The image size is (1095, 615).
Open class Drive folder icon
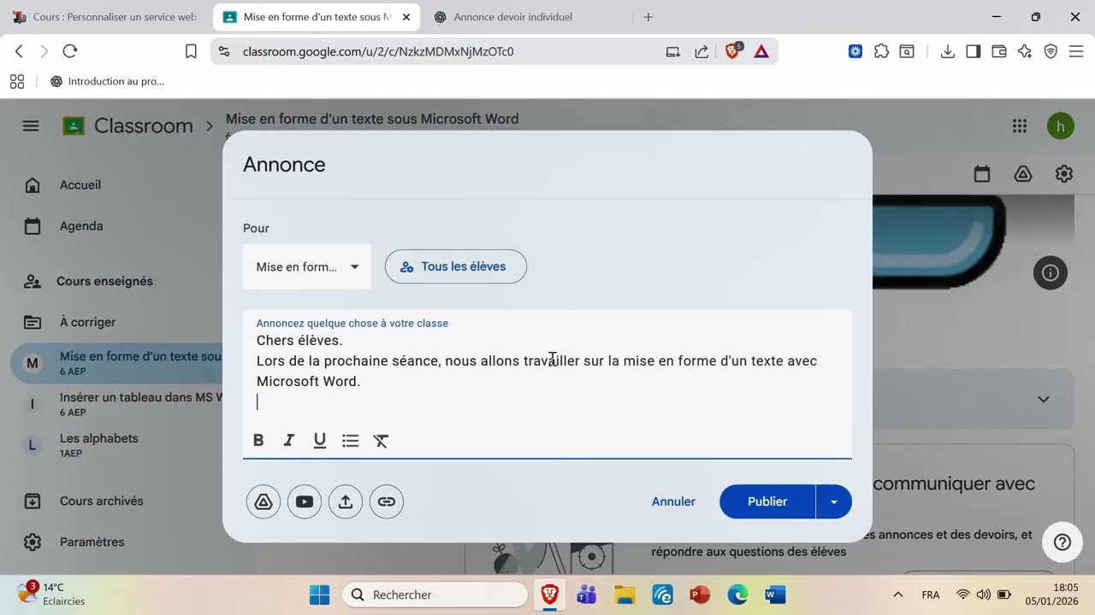(x=1023, y=174)
